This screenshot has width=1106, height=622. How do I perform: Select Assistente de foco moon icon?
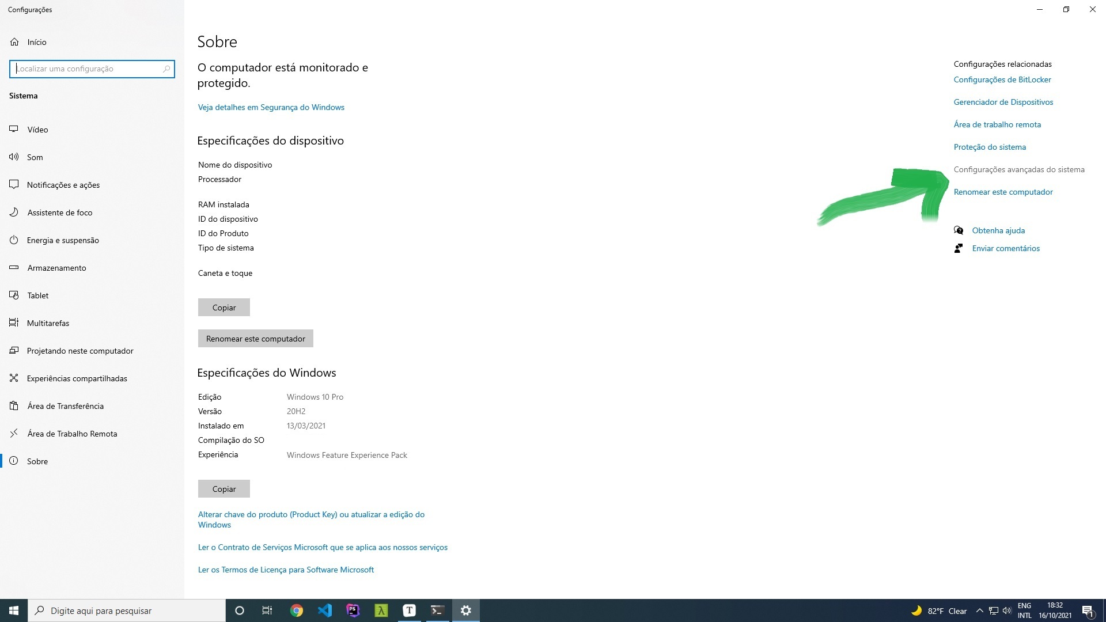pos(14,213)
